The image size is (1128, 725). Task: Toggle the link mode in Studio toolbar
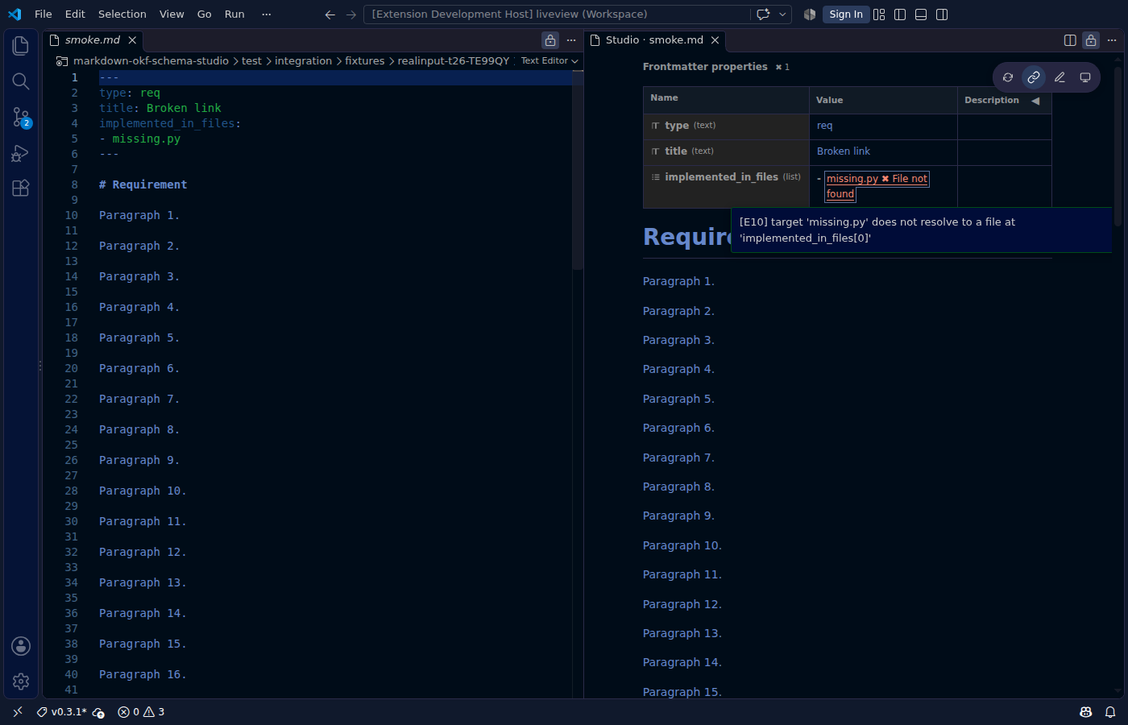click(1034, 77)
